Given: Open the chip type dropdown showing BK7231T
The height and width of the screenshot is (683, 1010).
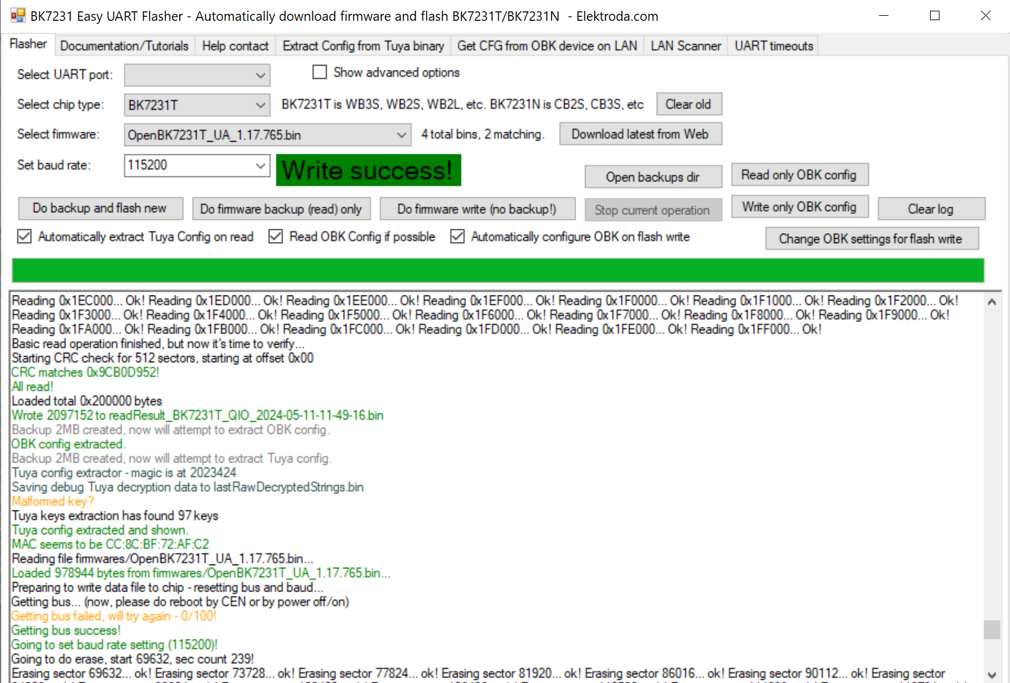Looking at the screenshot, I should pyautogui.click(x=197, y=105).
